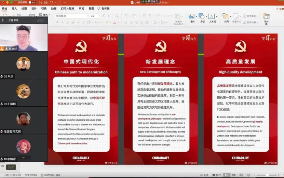Toggle Italic formatting button
This screenshot has width=284, height=178.
tap(62, 22)
